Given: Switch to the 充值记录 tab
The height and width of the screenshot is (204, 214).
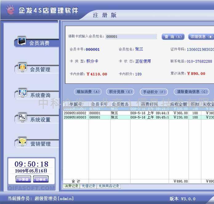Looking at the screenshot, I should pos(88,186).
